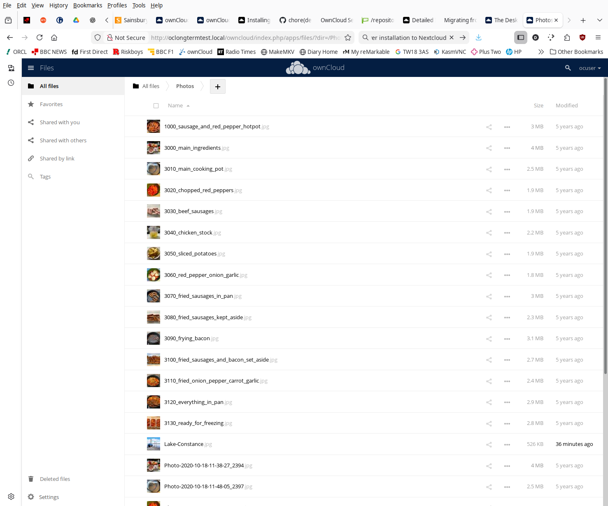Click the vertical page scrollbar
Screen dimensions: 608x506
click(x=605, y=226)
